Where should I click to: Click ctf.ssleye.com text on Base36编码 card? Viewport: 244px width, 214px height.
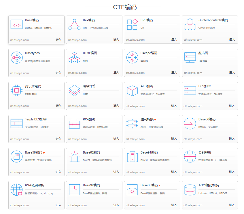[193, 139]
